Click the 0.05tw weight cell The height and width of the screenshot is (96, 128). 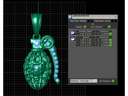click(105, 43)
